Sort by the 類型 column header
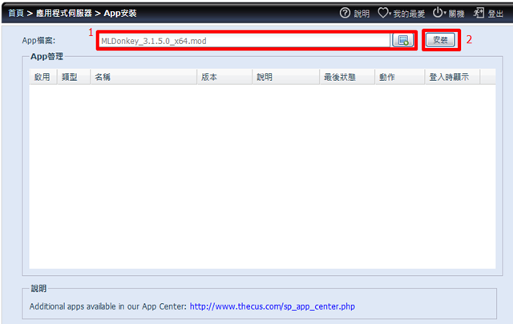Image resolution: width=513 pixels, height=324 pixels. [x=74, y=77]
